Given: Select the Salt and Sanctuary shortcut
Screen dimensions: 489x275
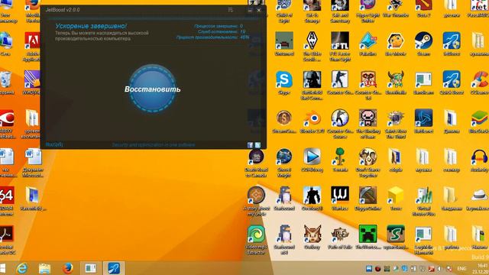Looking at the screenshot, I should [x=340, y=11].
